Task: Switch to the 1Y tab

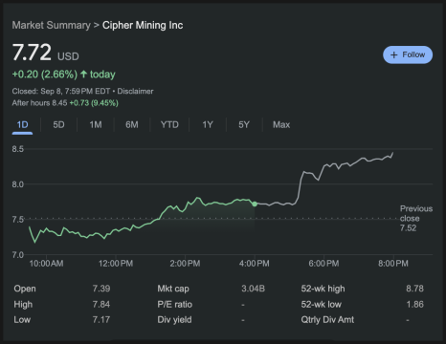Action: 208,124
